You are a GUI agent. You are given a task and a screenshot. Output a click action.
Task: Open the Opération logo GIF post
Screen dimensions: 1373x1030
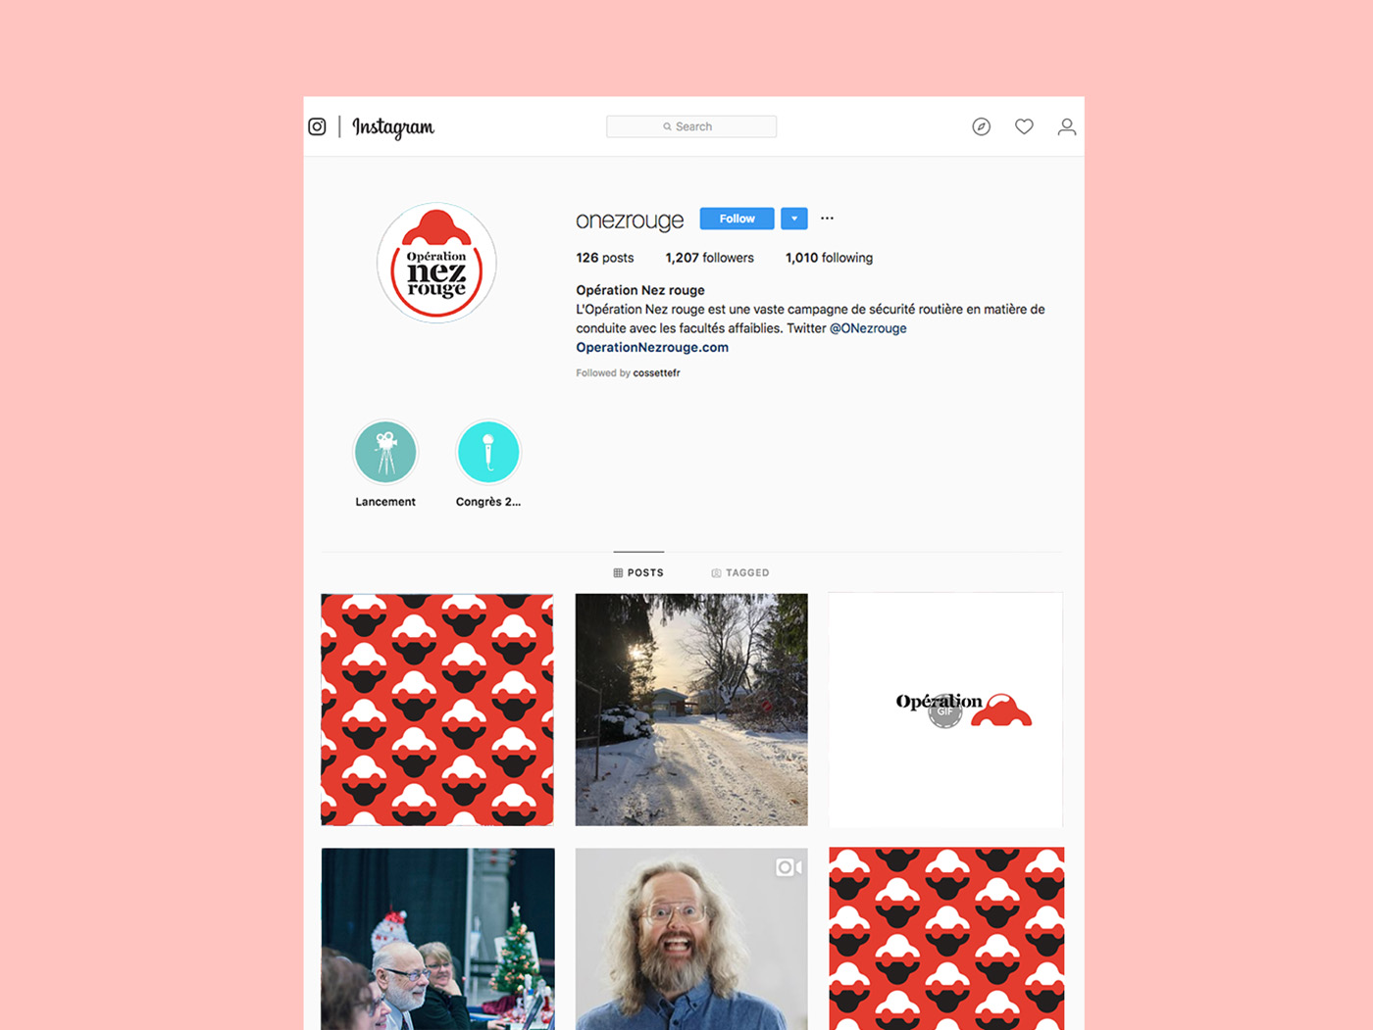[945, 710]
